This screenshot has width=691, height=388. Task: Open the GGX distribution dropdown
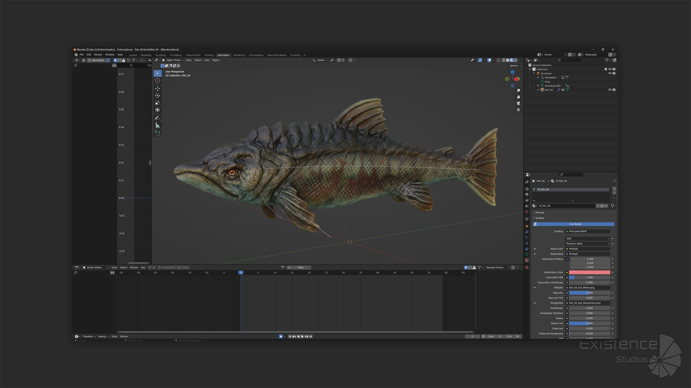(x=588, y=239)
